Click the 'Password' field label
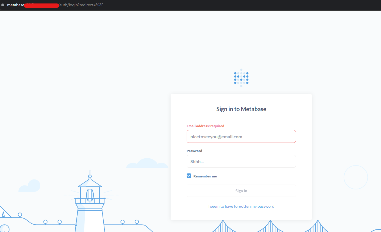Viewport: 381px width, 232px height. pyautogui.click(x=194, y=151)
